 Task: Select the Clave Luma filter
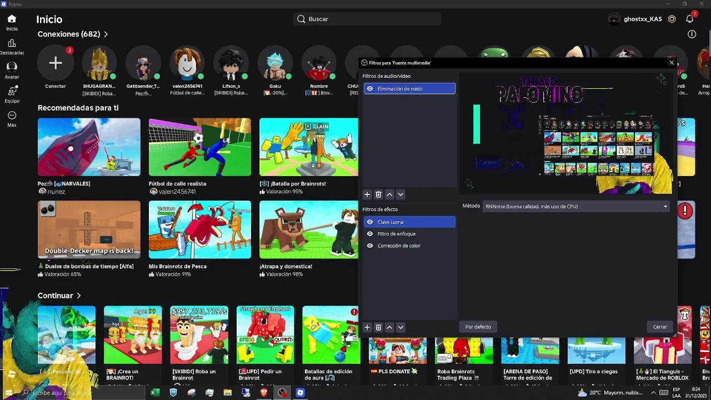pyautogui.click(x=409, y=222)
